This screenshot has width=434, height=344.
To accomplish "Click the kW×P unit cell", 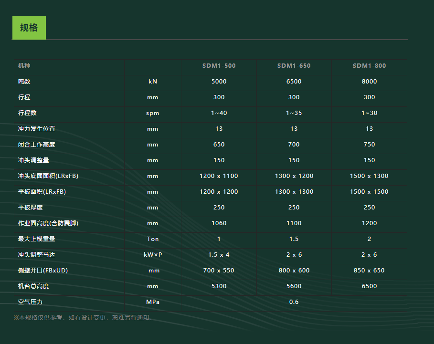I will pos(153,255).
